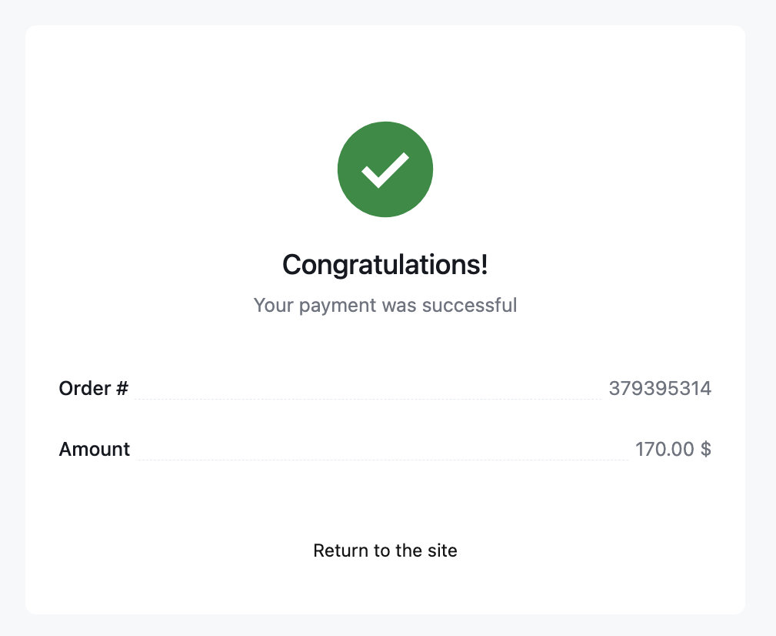This screenshot has height=636, width=776.
Task: Click the checkmark symbol confirming payment
Action: pos(385,171)
